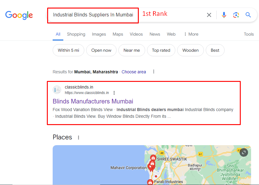Screen dimensions: 259x185
Task: Open Blinds Manufacturers Mumbai result link
Action: (x=93, y=101)
